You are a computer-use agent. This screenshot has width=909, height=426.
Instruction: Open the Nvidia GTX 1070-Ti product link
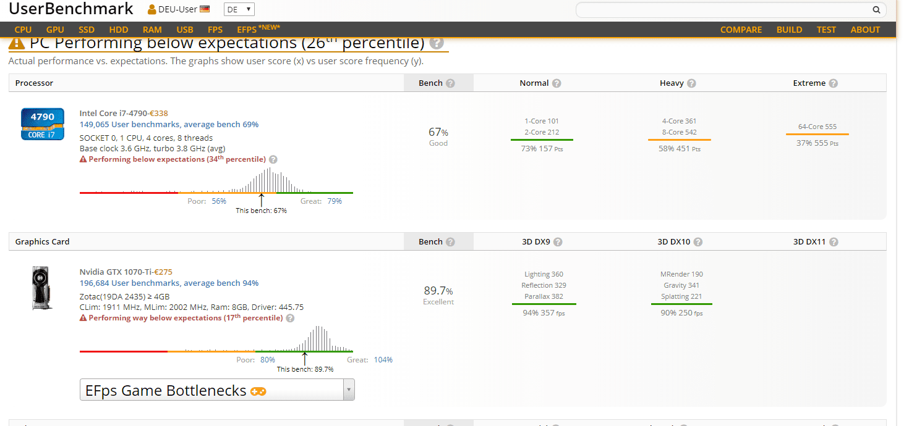point(116,272)
